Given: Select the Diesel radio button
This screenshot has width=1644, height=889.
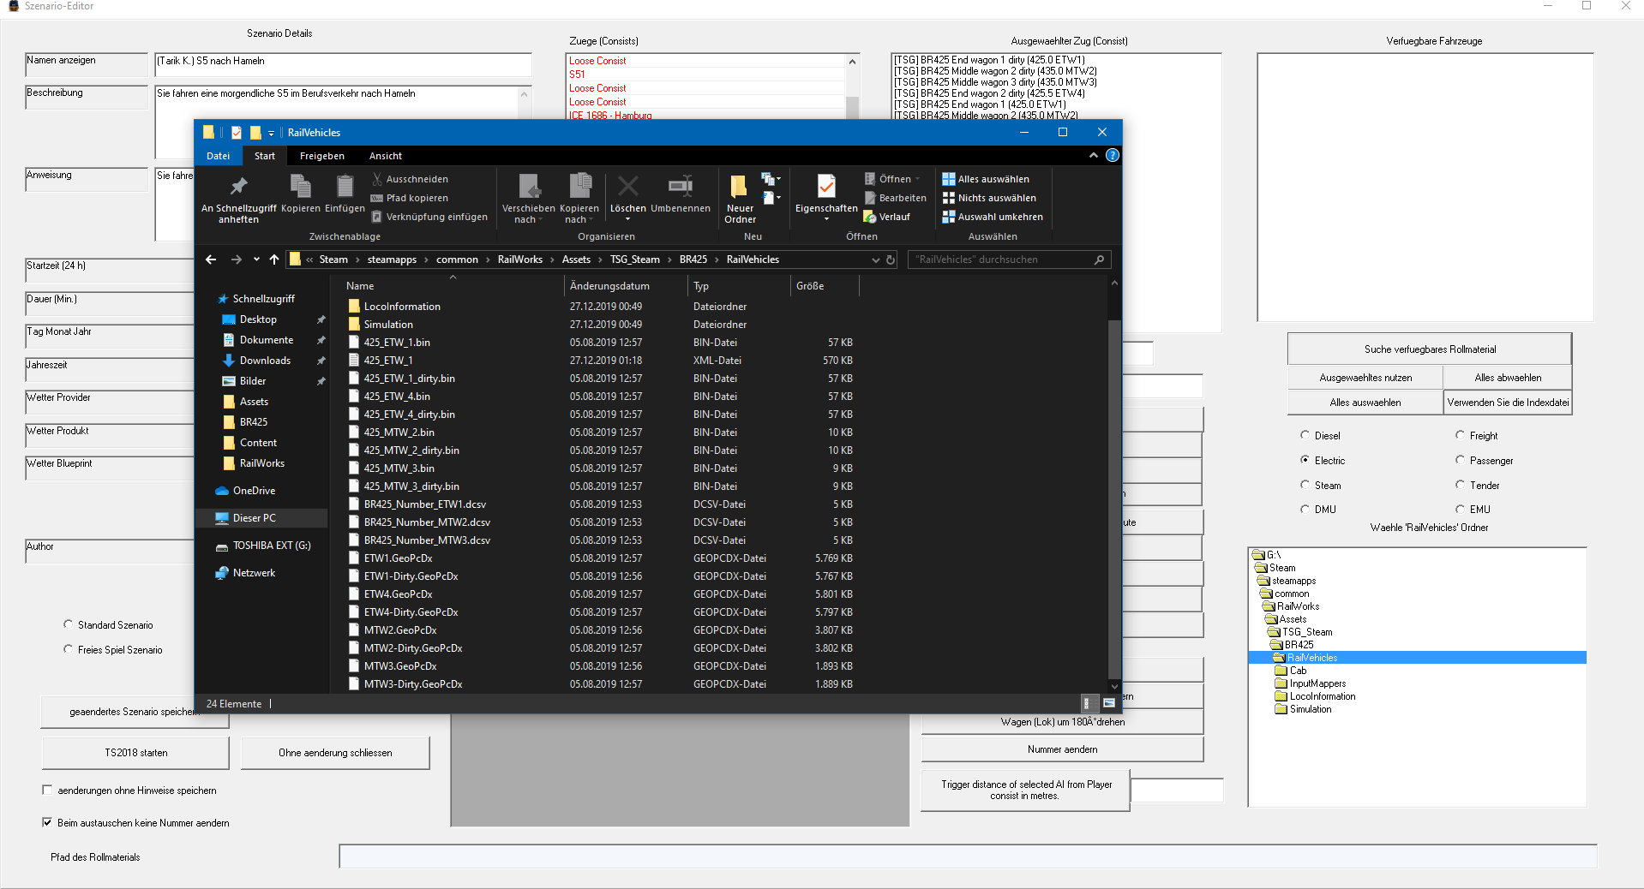Looking at the screenshot, I should click(1305, 435).
